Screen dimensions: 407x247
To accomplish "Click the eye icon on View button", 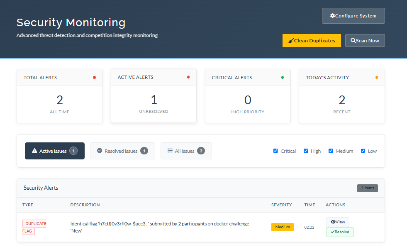I will [333, 222].
